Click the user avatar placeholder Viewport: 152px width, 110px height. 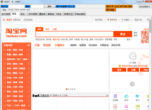(x=133, y=56)
